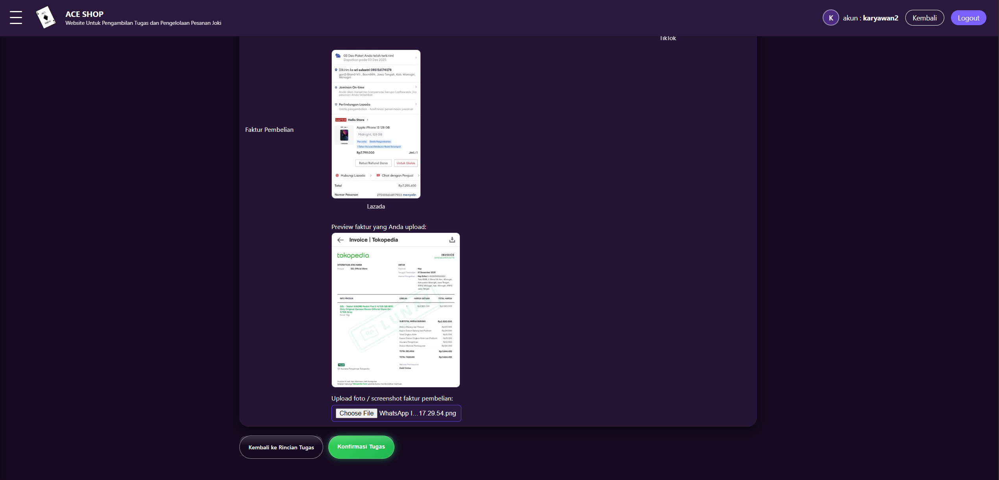Click the menyalin copy link

[x=409, y=195]
